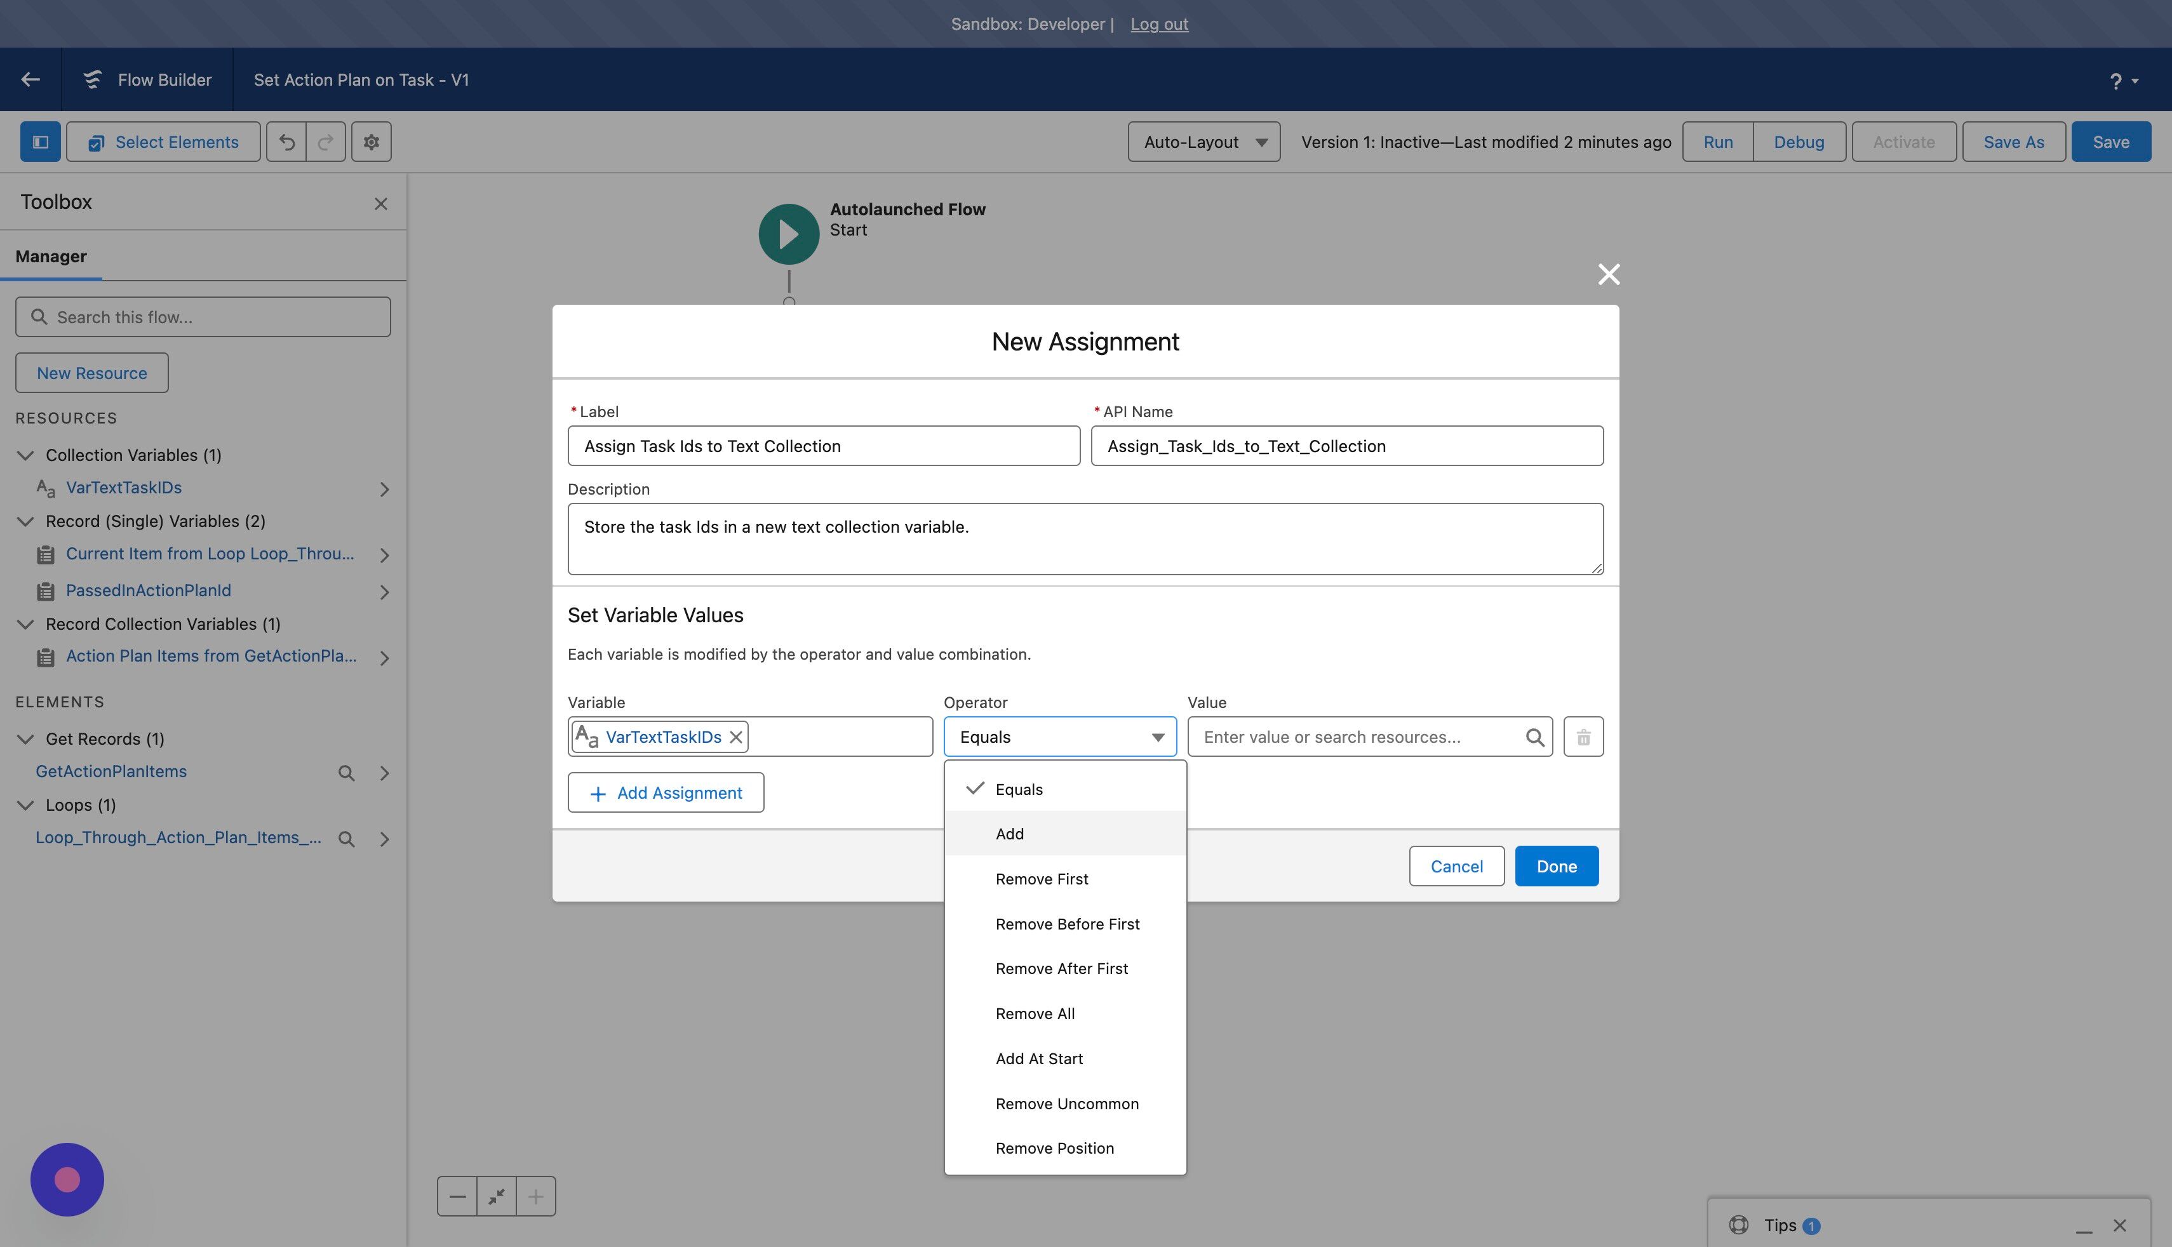
Task: Click the Log out link
Action: [x=1159, y=24]
